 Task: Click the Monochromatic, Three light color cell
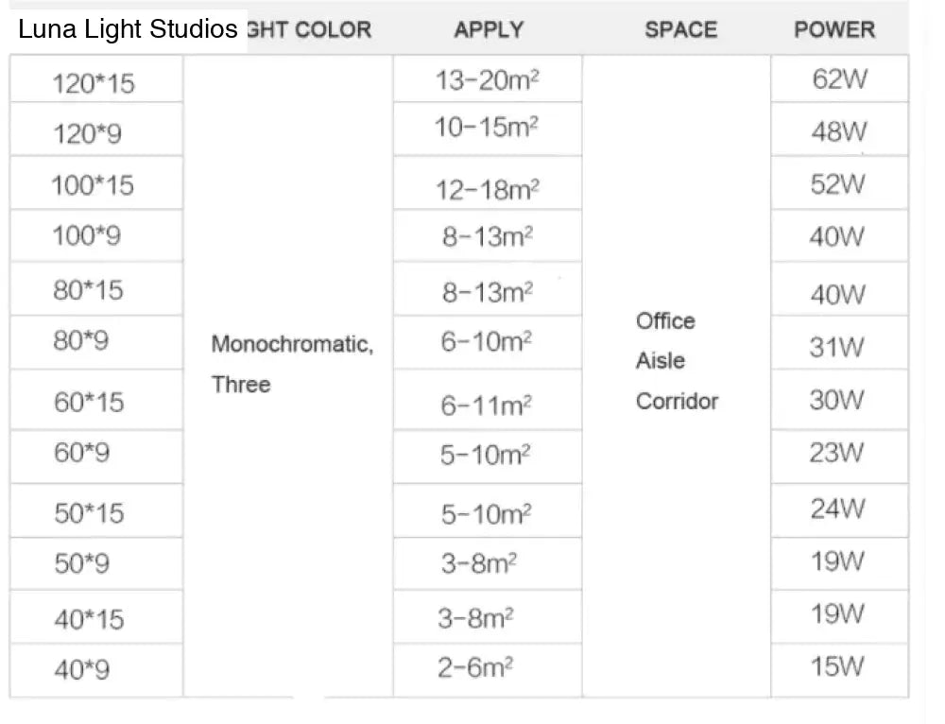[x=288, y=376]
